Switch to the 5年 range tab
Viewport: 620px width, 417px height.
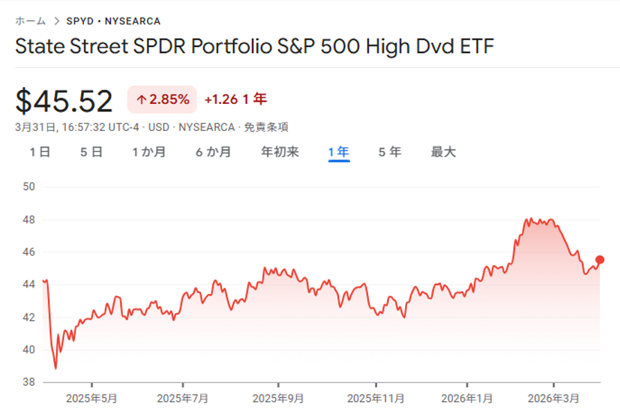(x=390, y=152)
